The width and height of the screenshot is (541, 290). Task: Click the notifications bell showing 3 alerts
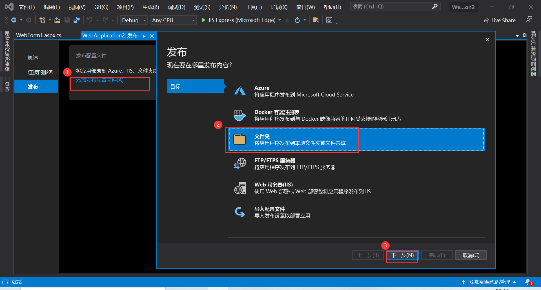point(528,282)
